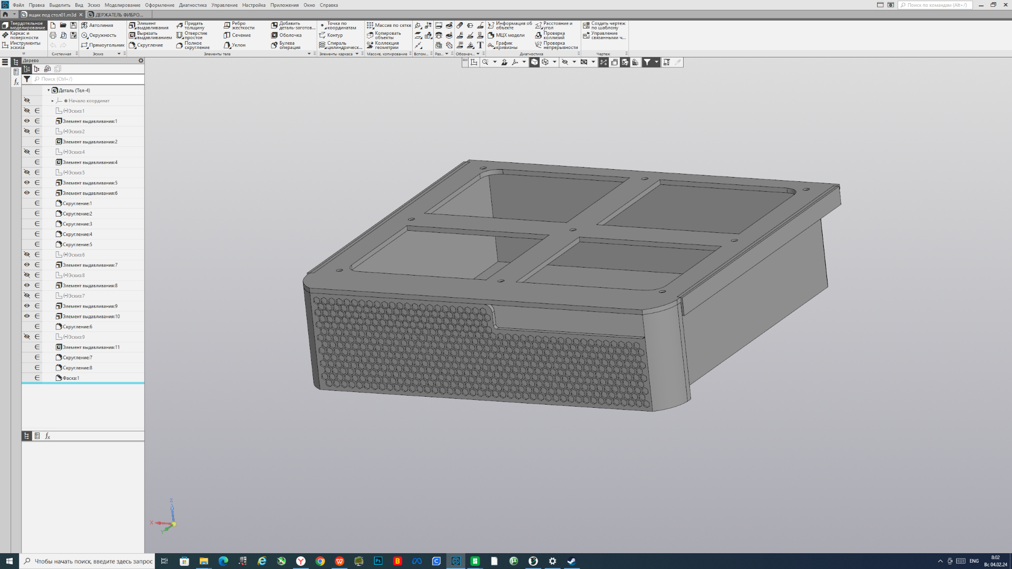
Task: Click the print icon in Системная panel
Action: (x=53, y=35)
